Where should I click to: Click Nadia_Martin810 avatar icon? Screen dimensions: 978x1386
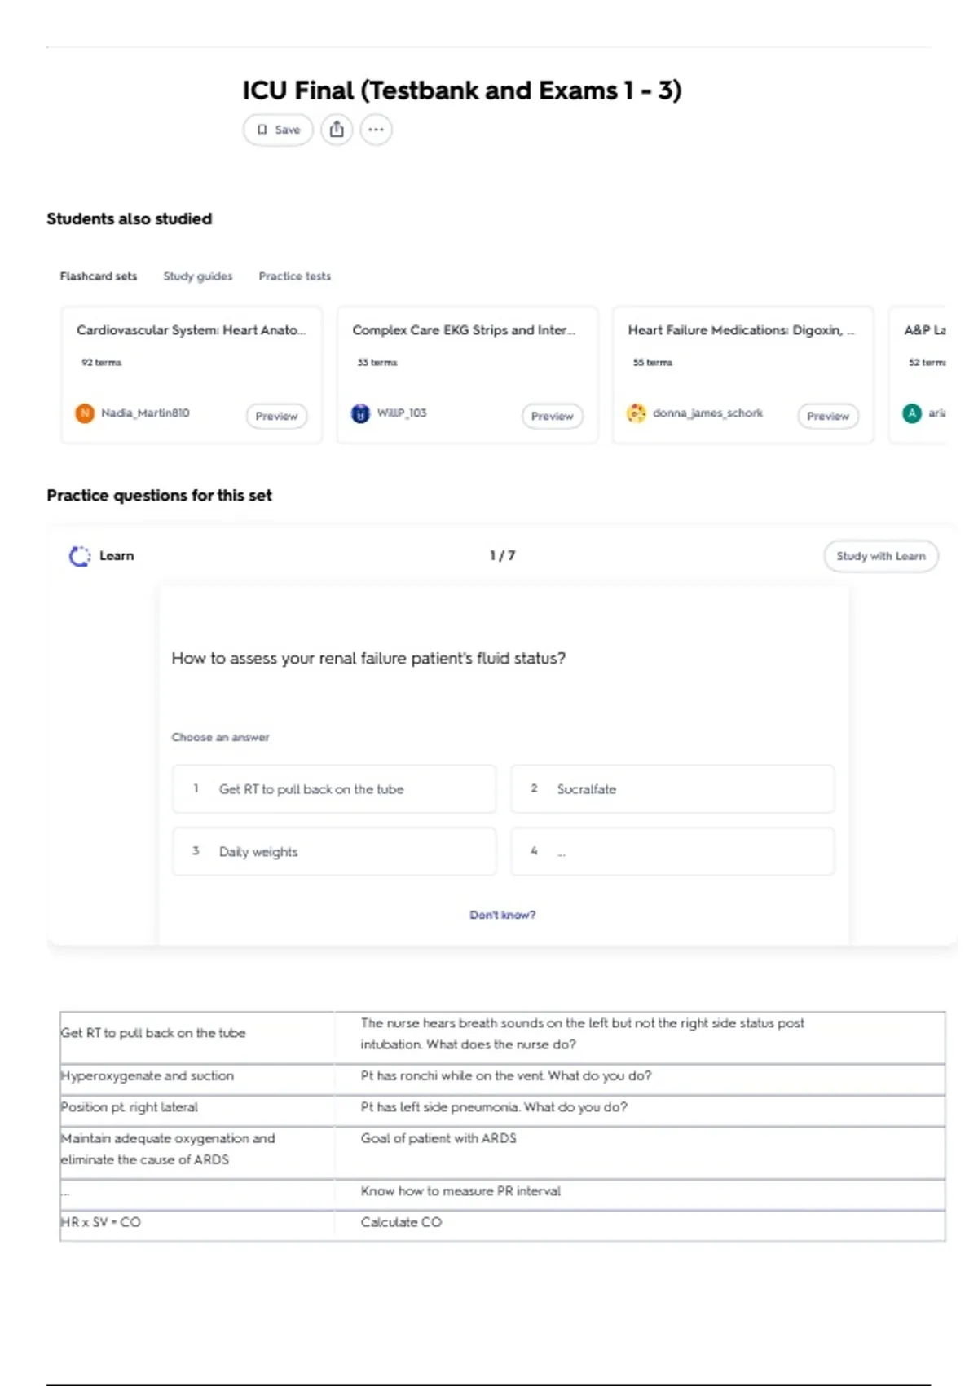pos(85,413)
